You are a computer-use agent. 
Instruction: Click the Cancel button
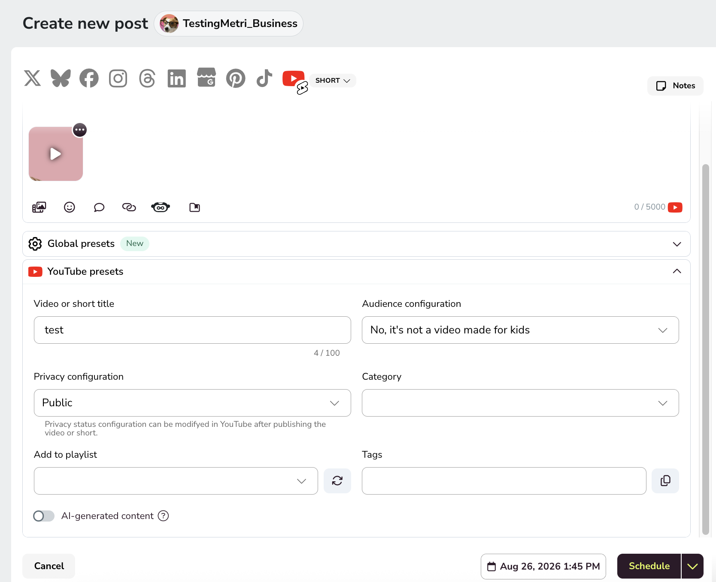click(x=49, y=566)
